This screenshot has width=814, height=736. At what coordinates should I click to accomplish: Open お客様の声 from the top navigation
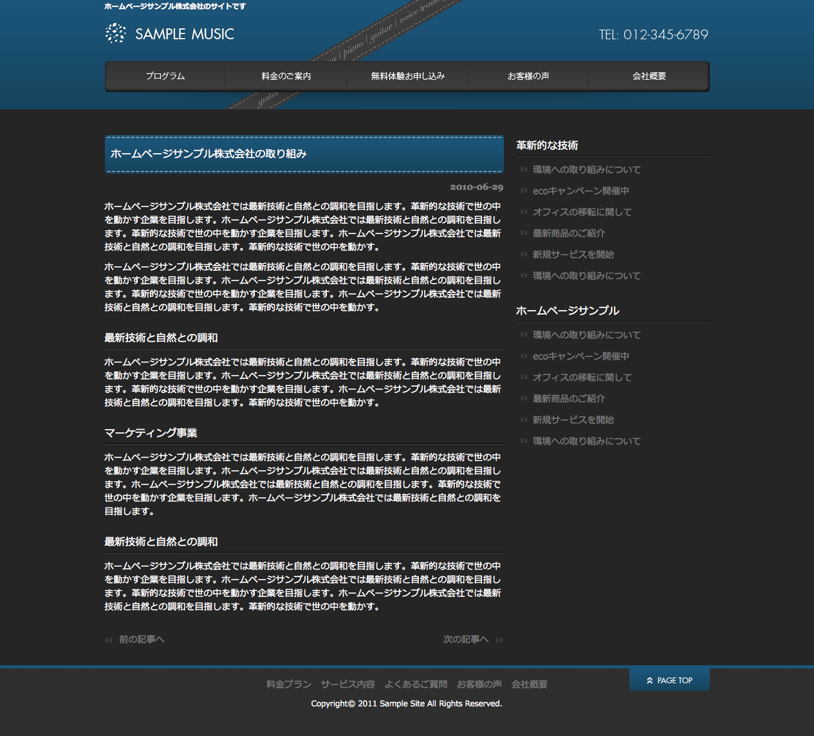[528, 77]
